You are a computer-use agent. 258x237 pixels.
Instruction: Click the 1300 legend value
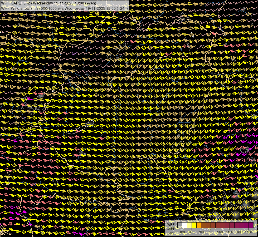(239, 232)
